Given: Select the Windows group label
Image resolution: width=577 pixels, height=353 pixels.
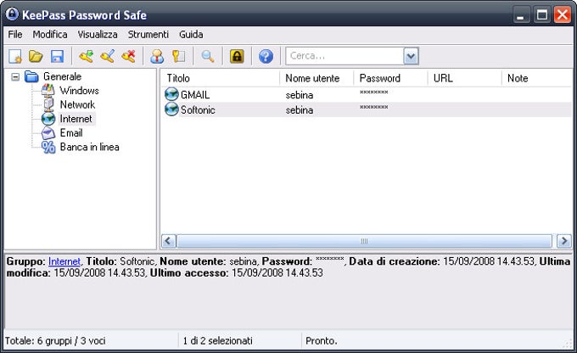Looking at the screenshot, I should (79, 90).
